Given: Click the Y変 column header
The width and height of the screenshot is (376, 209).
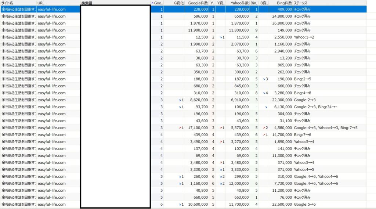Looking at the screenshot, I should [x=221, y=3].
